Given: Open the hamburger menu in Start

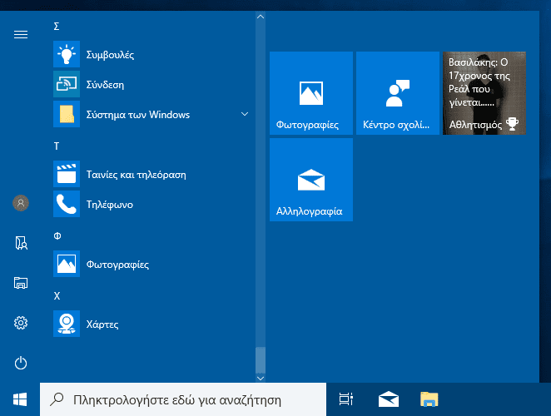Looking at the screenshot, I should click(21, 34).
